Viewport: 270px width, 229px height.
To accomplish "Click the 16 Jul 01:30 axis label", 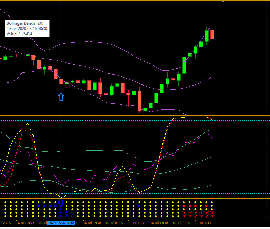I will [x=25, y=223].
